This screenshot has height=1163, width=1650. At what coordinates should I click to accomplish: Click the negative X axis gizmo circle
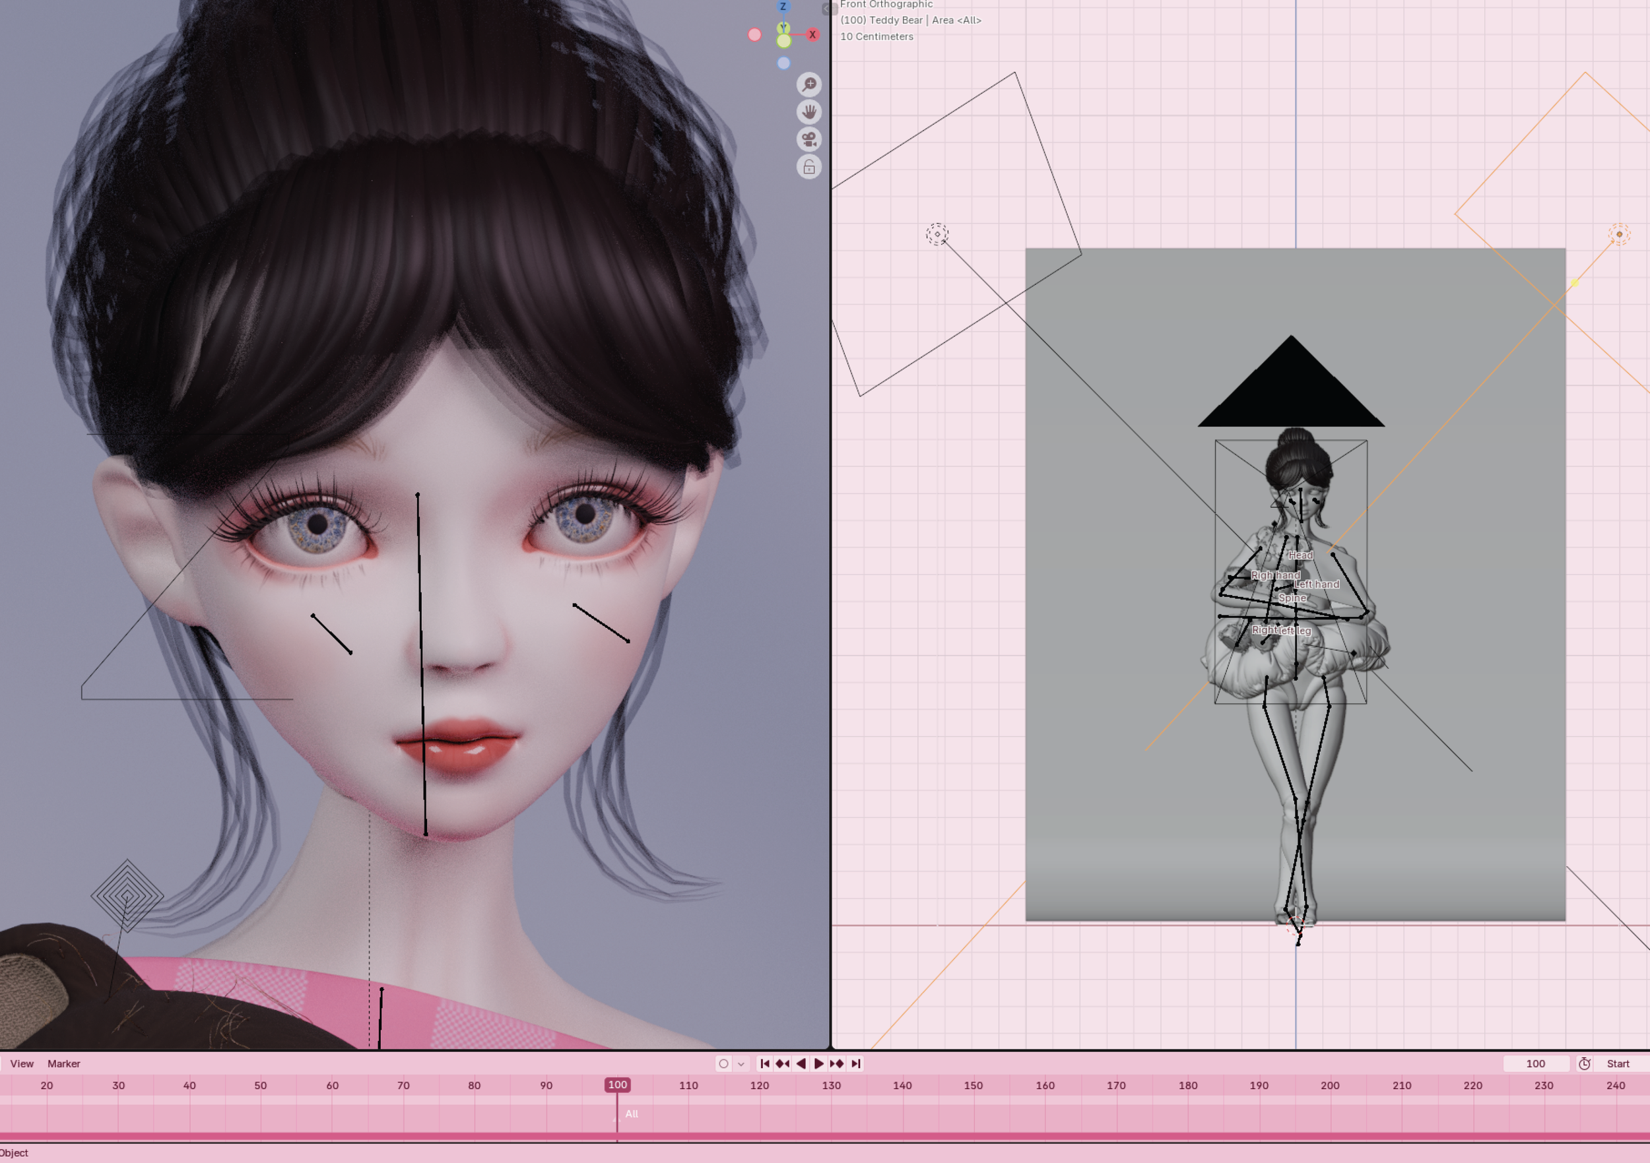tap(754, 34)
